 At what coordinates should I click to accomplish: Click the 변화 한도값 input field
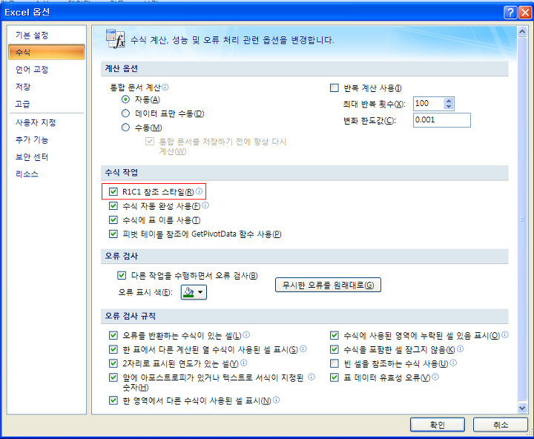[x=442, y=120]
